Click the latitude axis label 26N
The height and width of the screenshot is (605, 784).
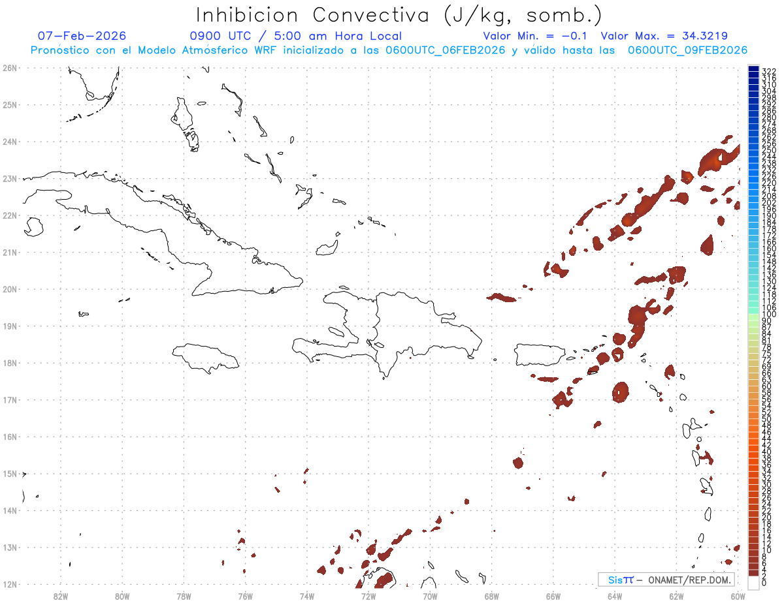tap(9, 68)
